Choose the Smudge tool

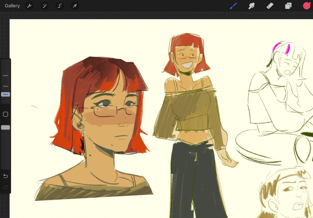pos(251,6)
